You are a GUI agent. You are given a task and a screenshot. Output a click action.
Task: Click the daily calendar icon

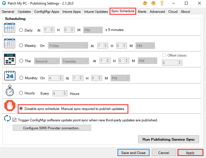coord(10,28)
